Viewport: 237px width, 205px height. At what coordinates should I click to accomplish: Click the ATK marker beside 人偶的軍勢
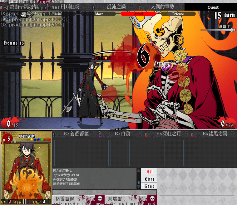click(140, 7)
